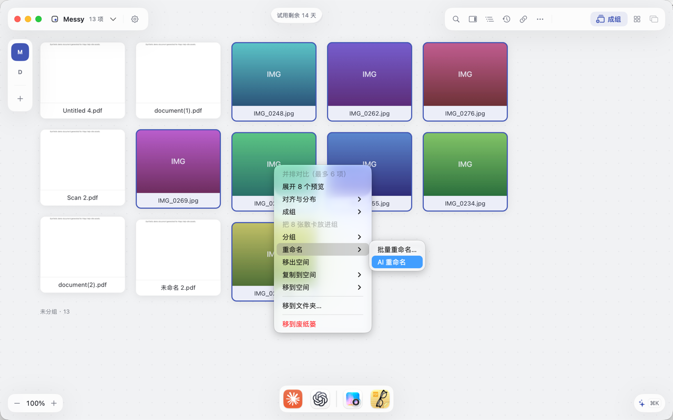This screenshot has width=673, height=420.
Task: Expand the 成组 submenu in context menu
Action: pos(322,212)
